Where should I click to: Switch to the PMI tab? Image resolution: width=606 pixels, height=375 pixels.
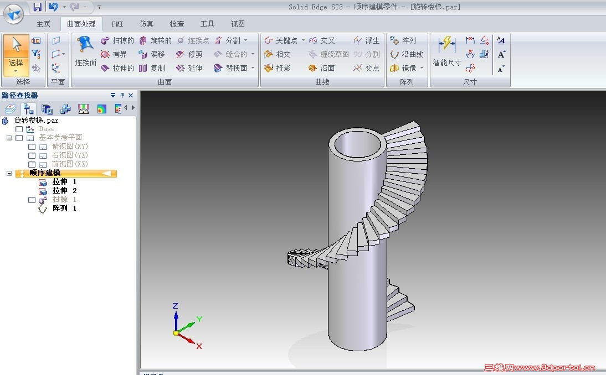coord(117,24)
